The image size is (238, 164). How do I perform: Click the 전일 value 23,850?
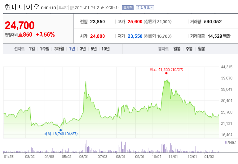(97, 22)
